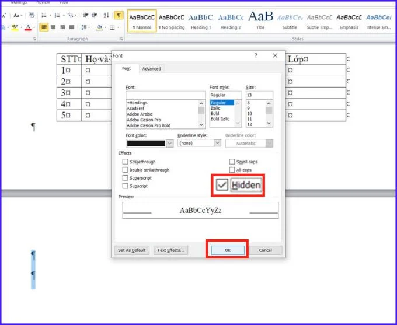Open the Font group dialog launcher

[34, 39]
